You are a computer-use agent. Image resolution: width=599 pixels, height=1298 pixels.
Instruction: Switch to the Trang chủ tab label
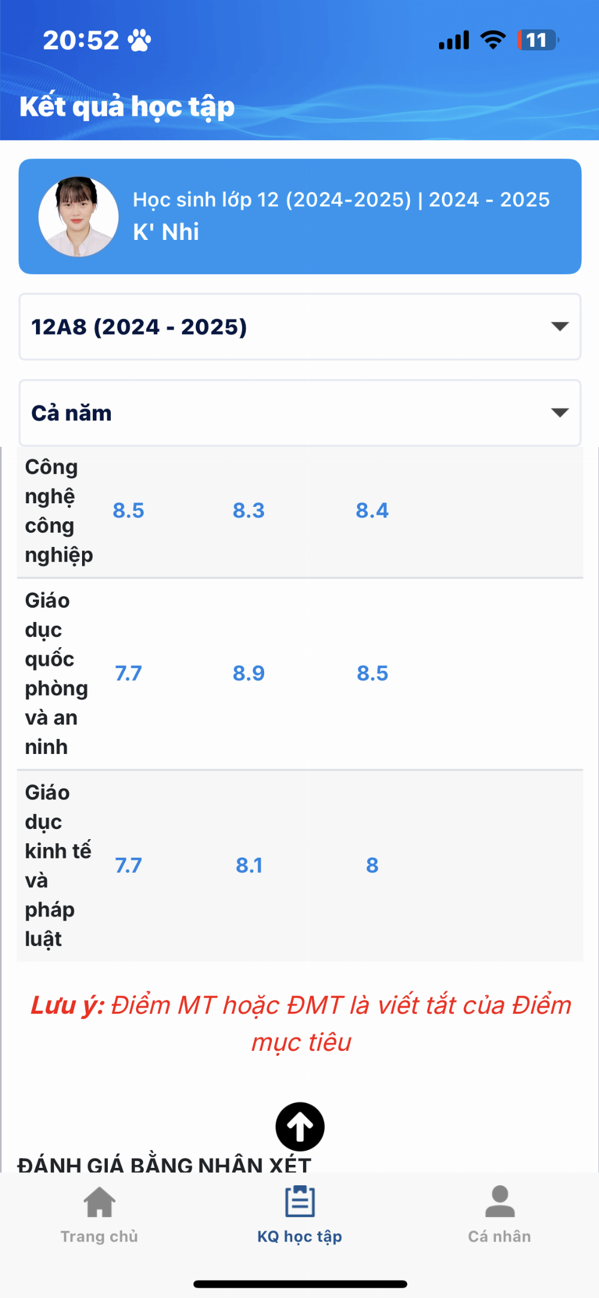tap(99, 1236)
